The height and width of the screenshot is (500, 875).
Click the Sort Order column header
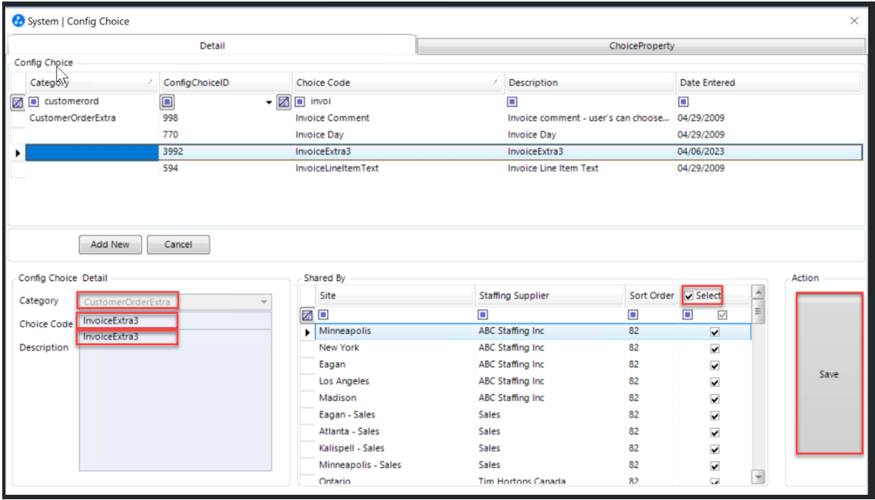pyautogui.click(x=652, y=295)
